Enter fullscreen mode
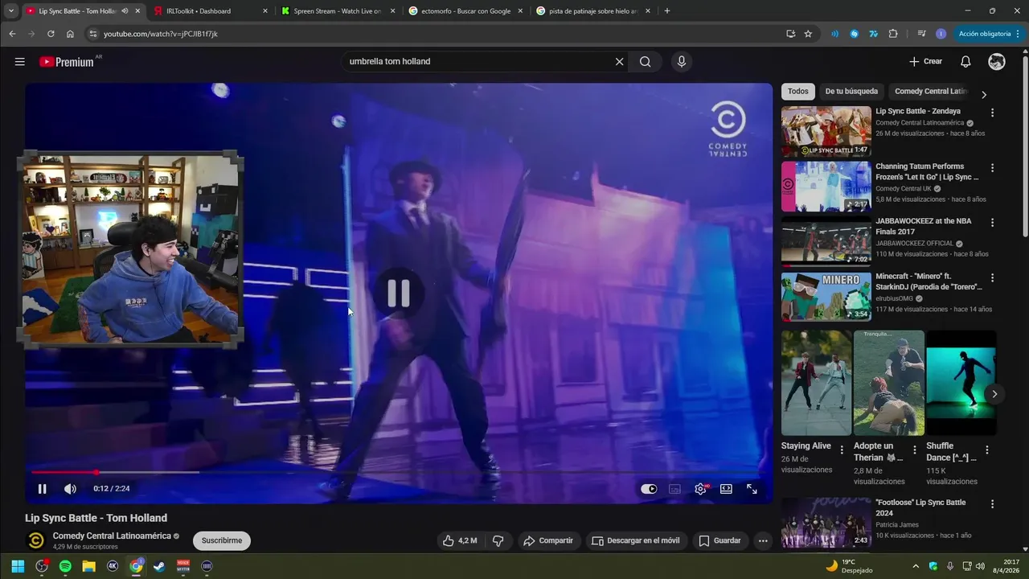Screen dimensions: 1029x579 tap(752, 488)
